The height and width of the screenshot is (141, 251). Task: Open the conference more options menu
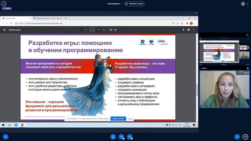247,4
